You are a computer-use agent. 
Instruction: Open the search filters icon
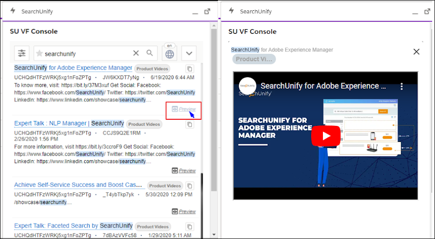pyautogui.click(x=22, y=53)
